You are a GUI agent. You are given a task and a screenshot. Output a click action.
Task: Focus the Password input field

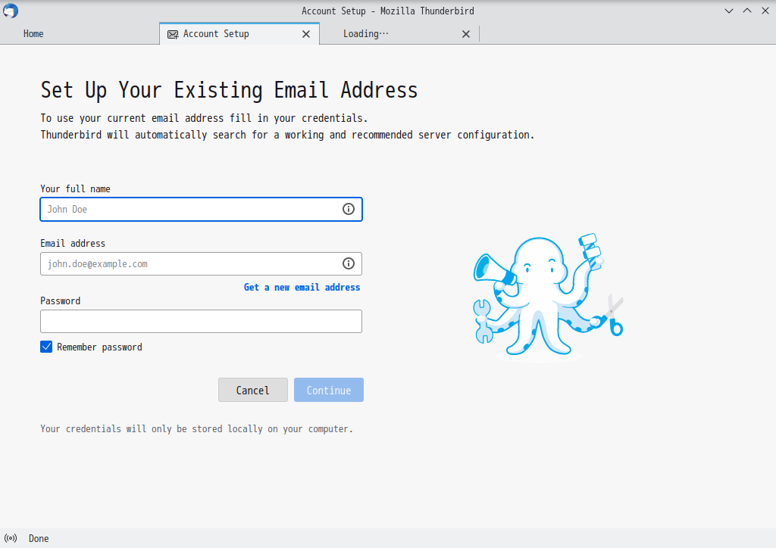pyautogui.click(x=201, y=321)
